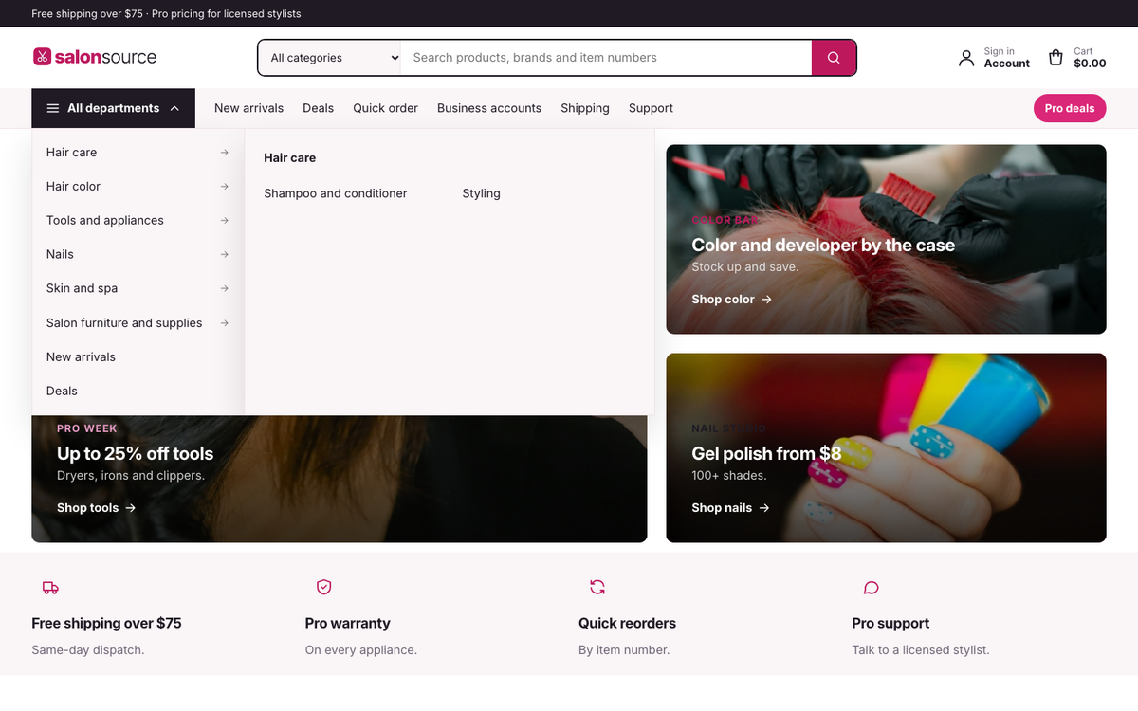This screenshot has height=711, width=1138.
Task: Click the Pro deals button
Action: (1070, 108)
